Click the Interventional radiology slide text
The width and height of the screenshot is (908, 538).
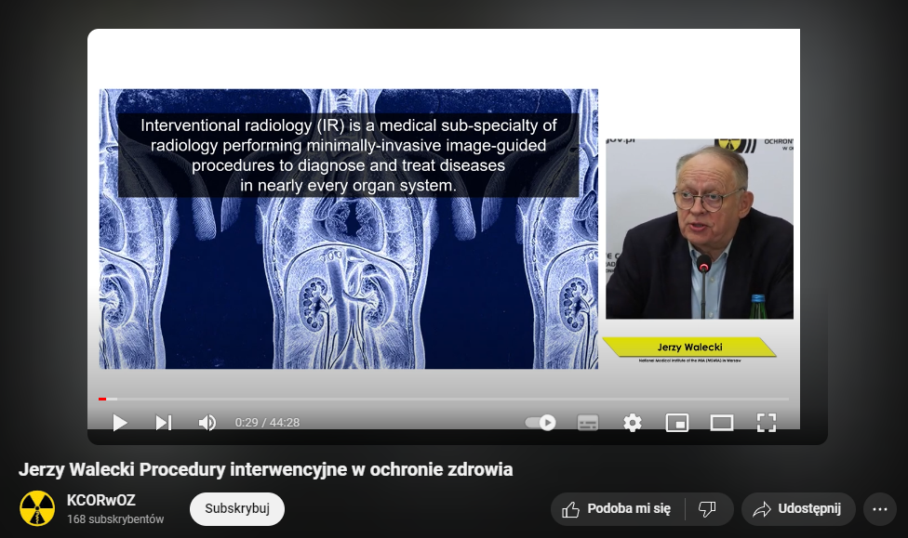(349, 155)
